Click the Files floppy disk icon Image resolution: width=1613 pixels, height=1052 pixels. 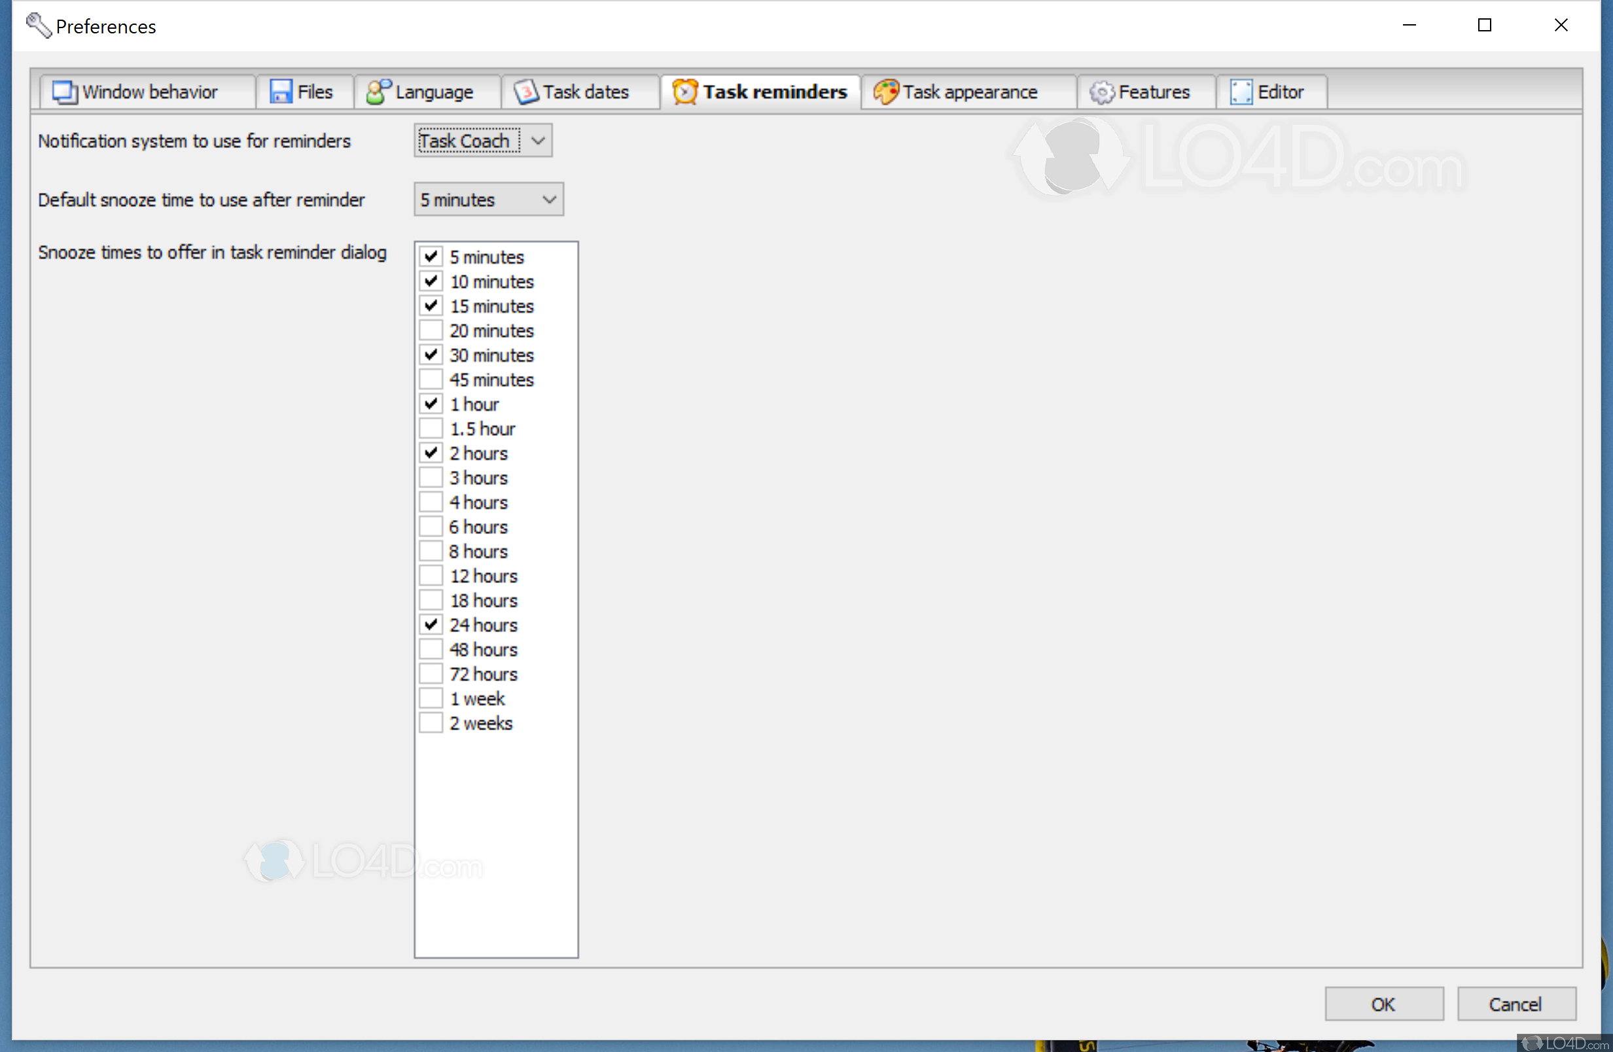pyautogui.click(x=280, y=92)
